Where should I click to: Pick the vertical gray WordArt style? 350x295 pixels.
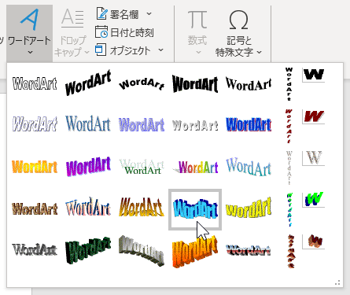coord(289,168)
